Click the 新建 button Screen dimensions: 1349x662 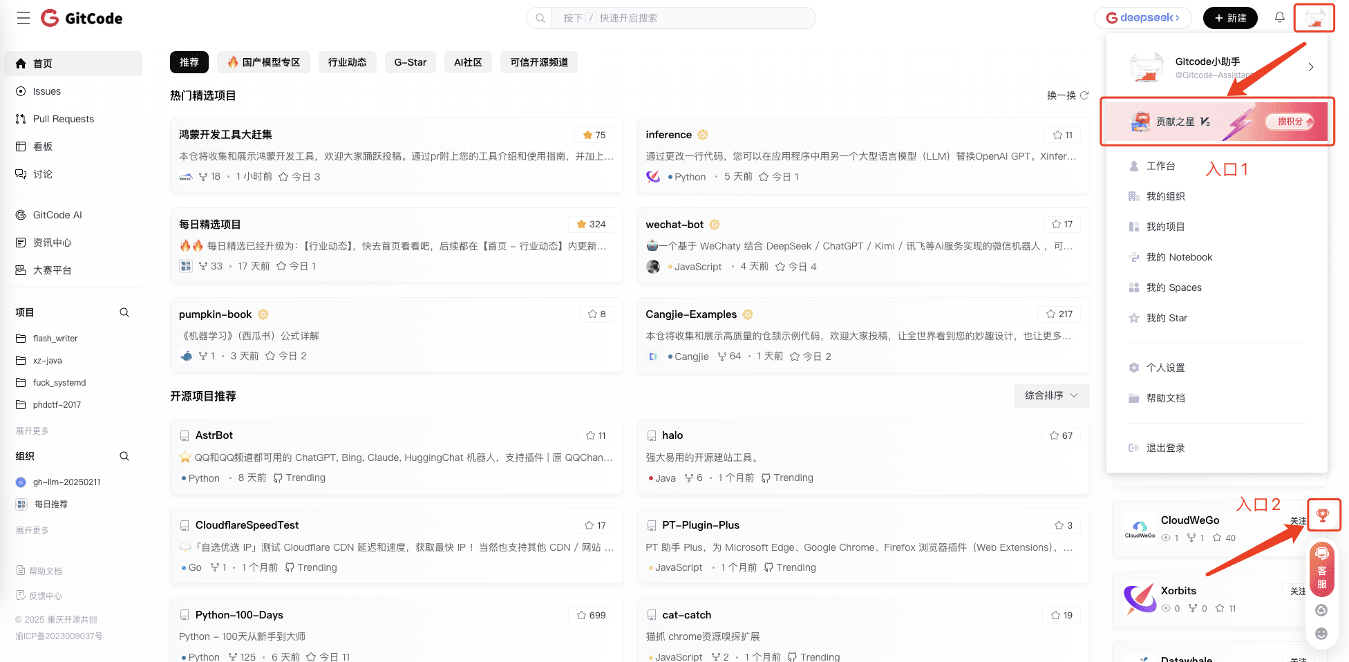point(1230,18)
